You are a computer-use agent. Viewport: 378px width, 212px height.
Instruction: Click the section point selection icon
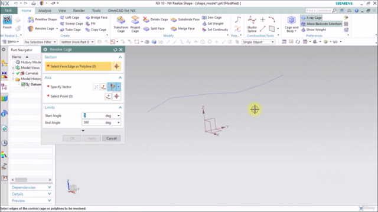pos(117,67)
